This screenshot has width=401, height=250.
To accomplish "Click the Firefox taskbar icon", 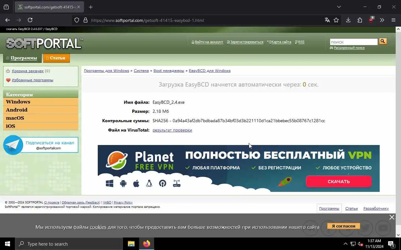I will click(x=146, y=244).
